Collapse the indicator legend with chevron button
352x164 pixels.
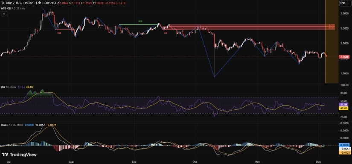[x=4, y=14]
